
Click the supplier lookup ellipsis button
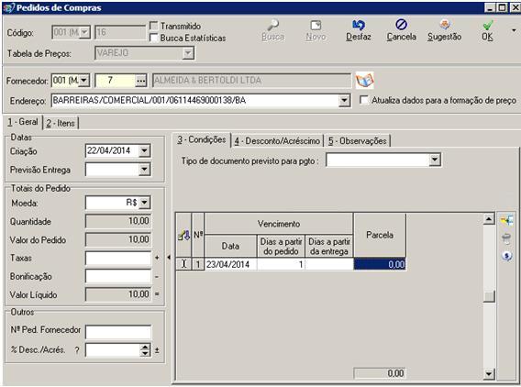click(141, 81)
